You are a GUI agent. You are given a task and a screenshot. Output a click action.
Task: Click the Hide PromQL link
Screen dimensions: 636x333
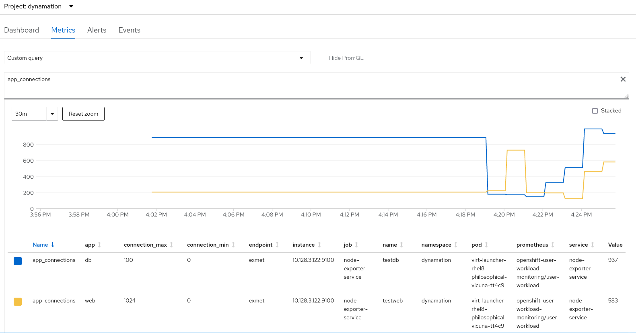tap(346, 58)
